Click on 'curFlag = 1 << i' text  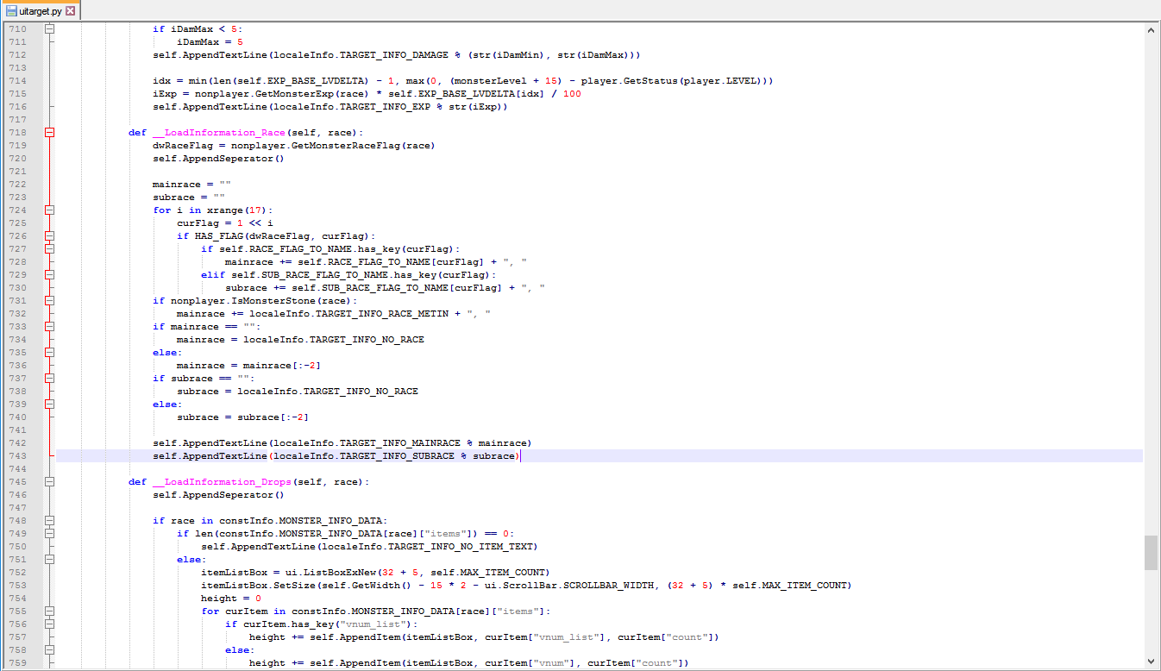224,223
